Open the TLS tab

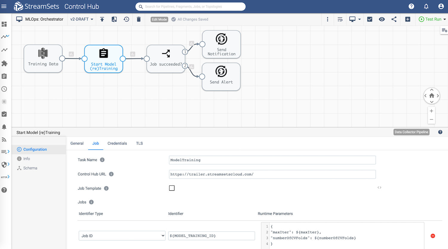point(139,143)
